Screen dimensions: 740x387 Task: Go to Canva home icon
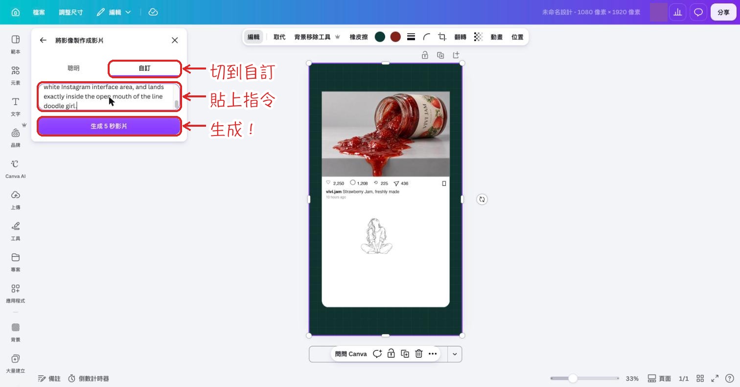coord(16,12)
